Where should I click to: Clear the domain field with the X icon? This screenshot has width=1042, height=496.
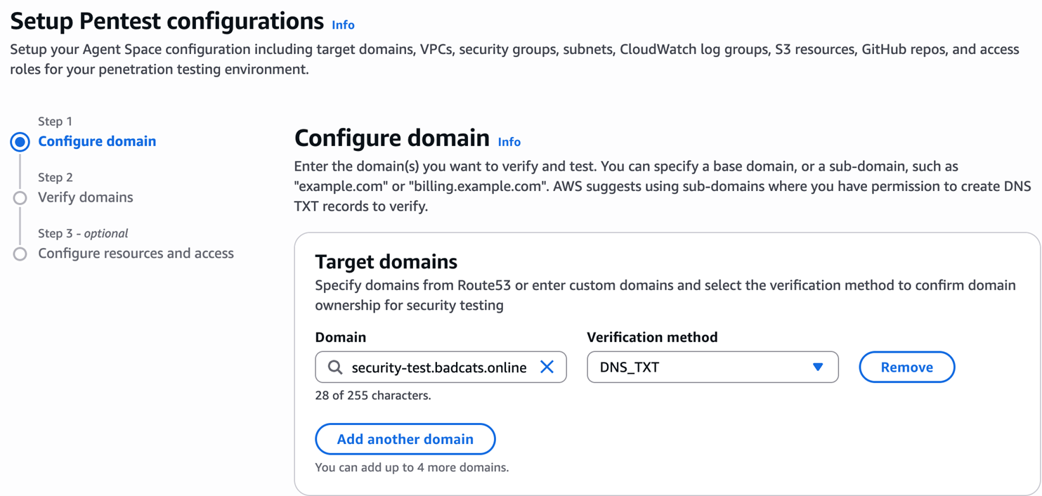coord(547,367)
